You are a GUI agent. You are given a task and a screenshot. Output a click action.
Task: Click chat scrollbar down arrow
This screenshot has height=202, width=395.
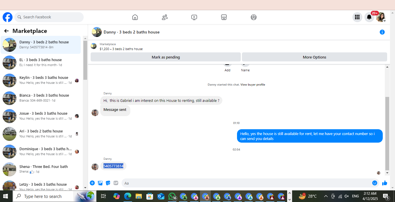coord(387,173)
